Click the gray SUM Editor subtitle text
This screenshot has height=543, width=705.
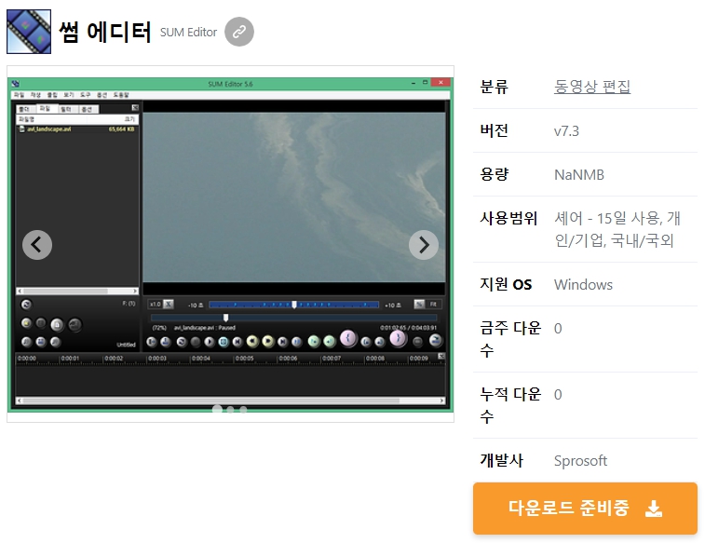click(188, 33)
